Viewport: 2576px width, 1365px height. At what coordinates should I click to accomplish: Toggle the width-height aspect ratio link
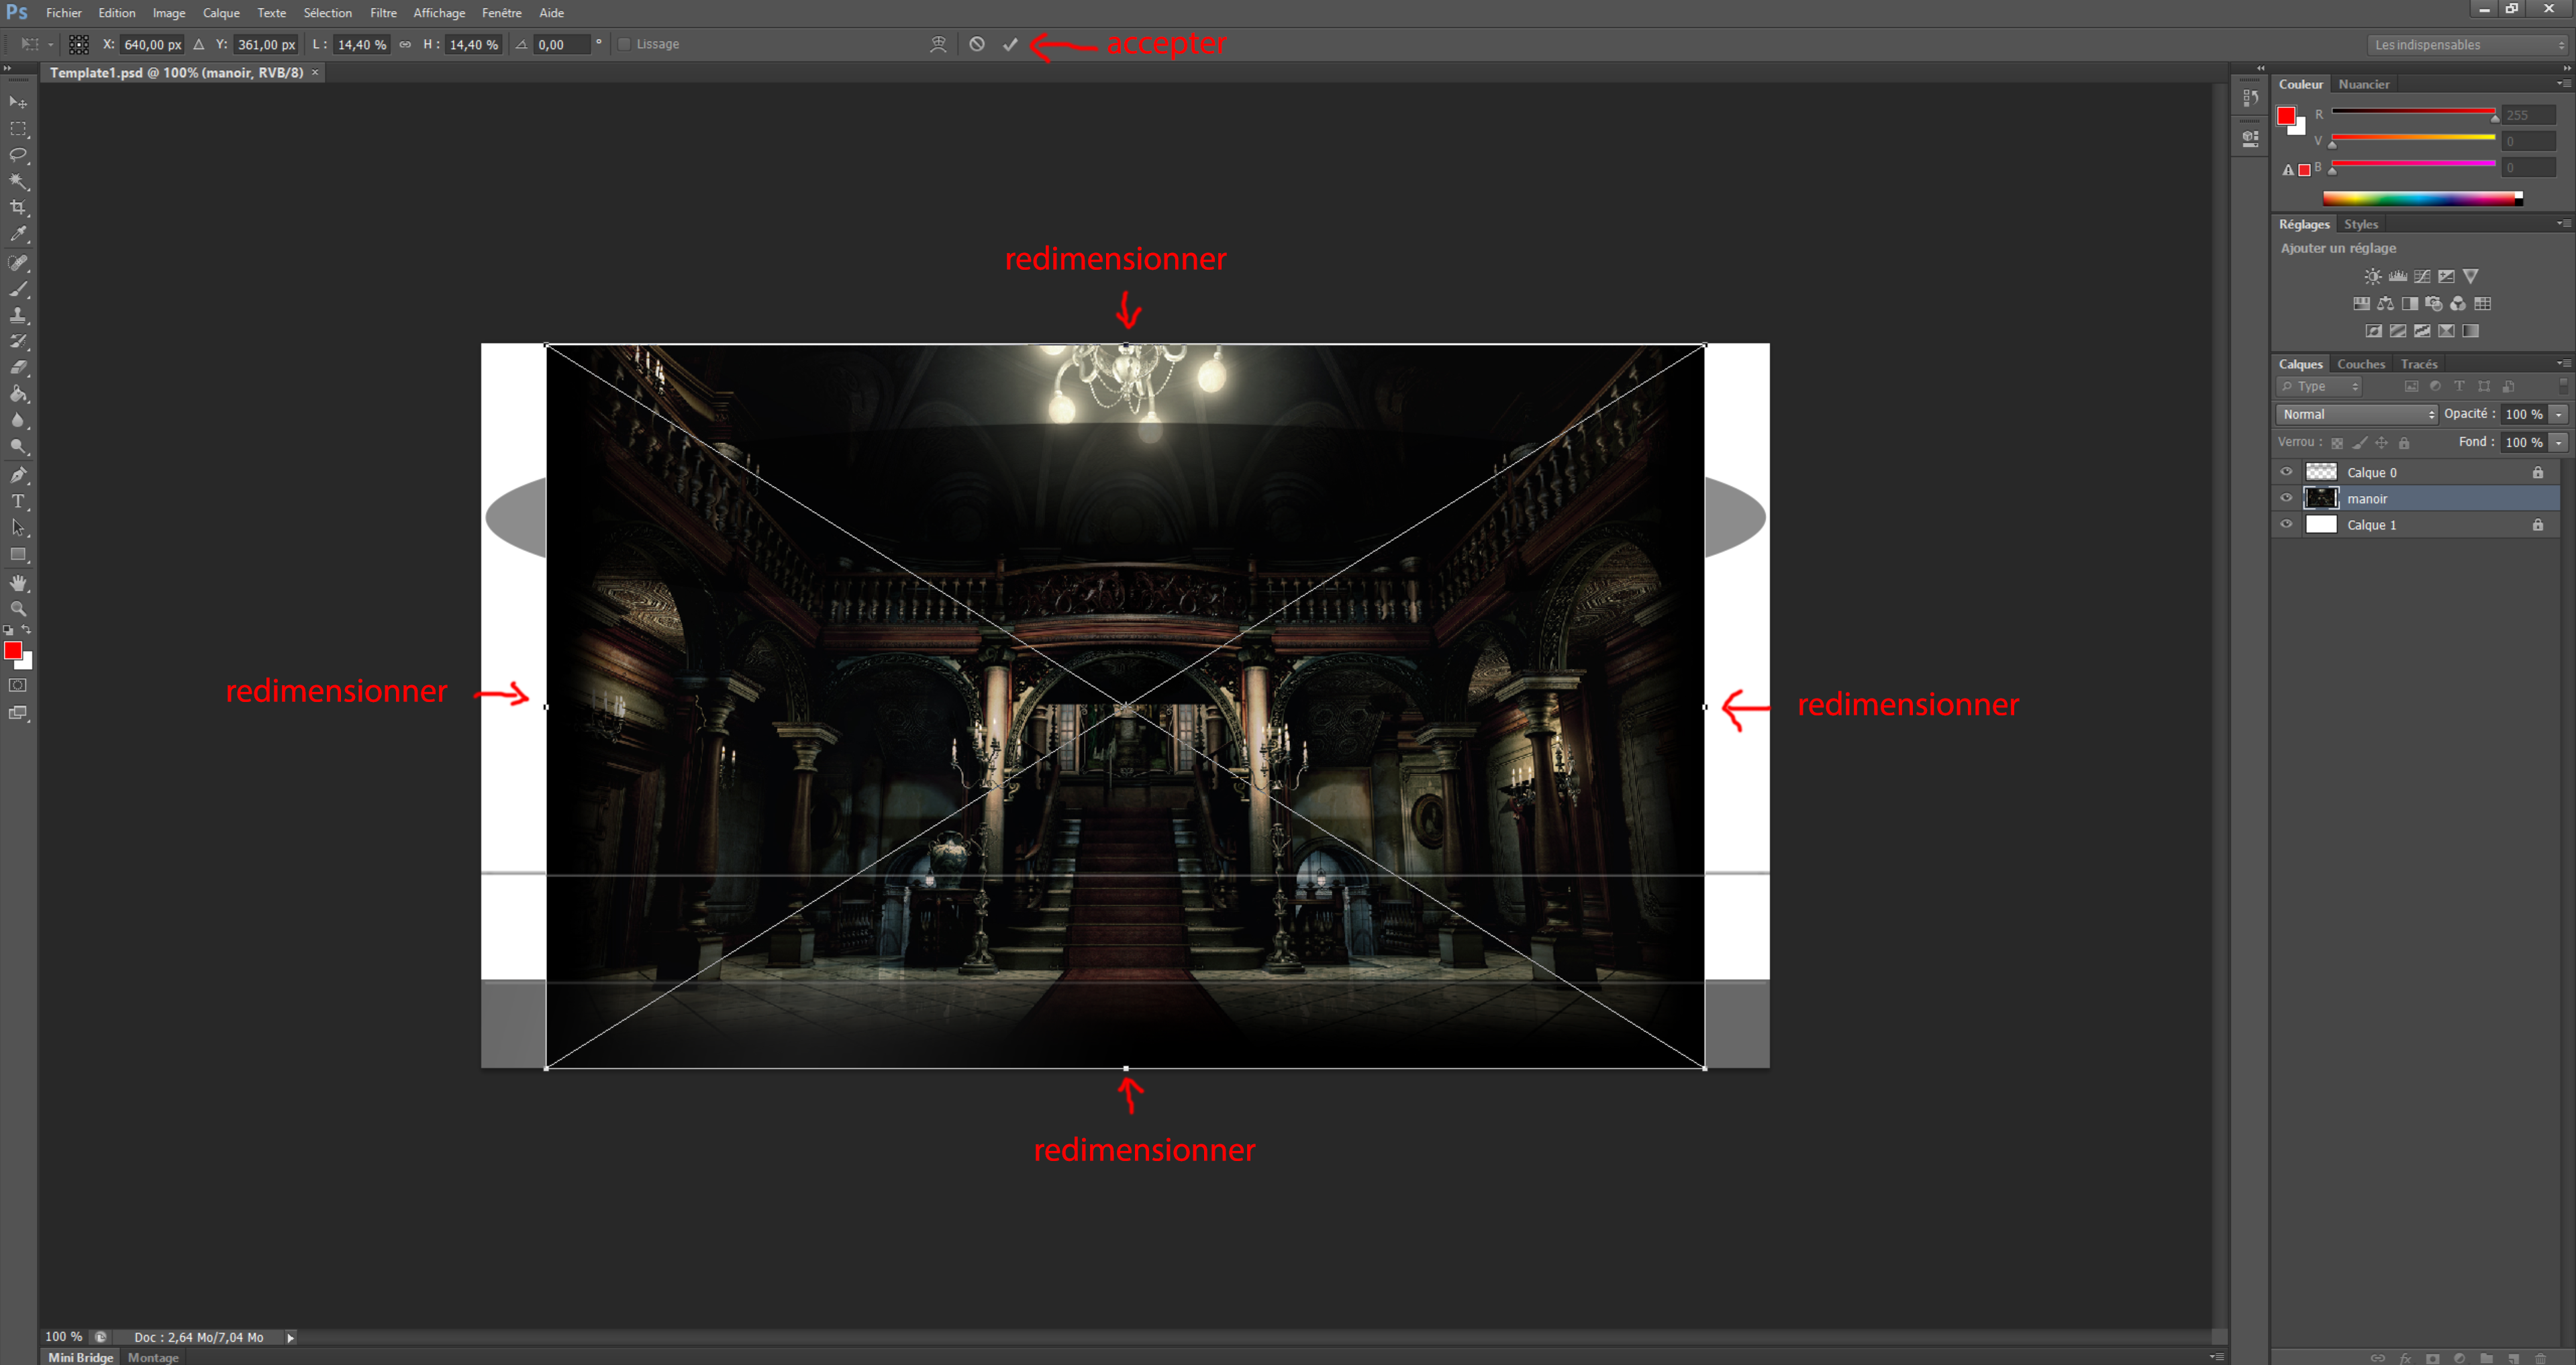point(405,44)
